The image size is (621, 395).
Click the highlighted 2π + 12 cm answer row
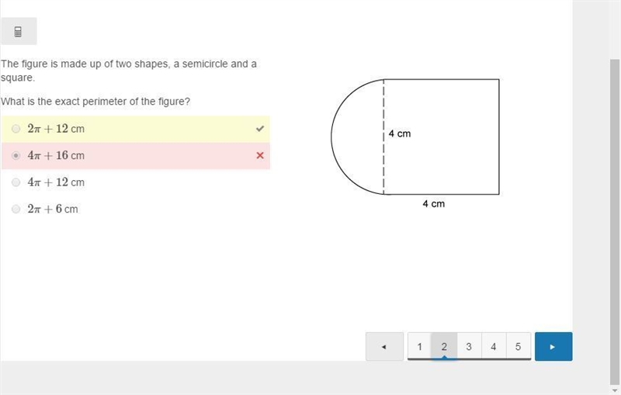point(135,129)
